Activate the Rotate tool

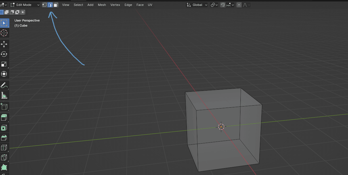point(4,54)
